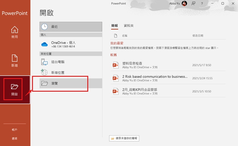Open 2 Risk based communication to business presentation

(168, 78)
